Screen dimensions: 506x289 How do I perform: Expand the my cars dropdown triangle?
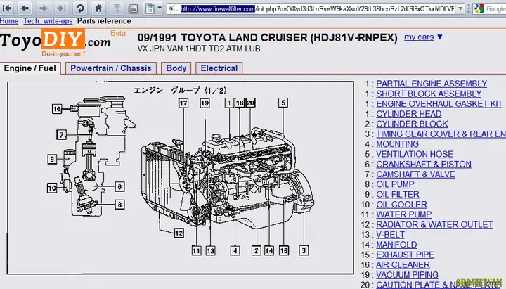(x=439, y=37)
